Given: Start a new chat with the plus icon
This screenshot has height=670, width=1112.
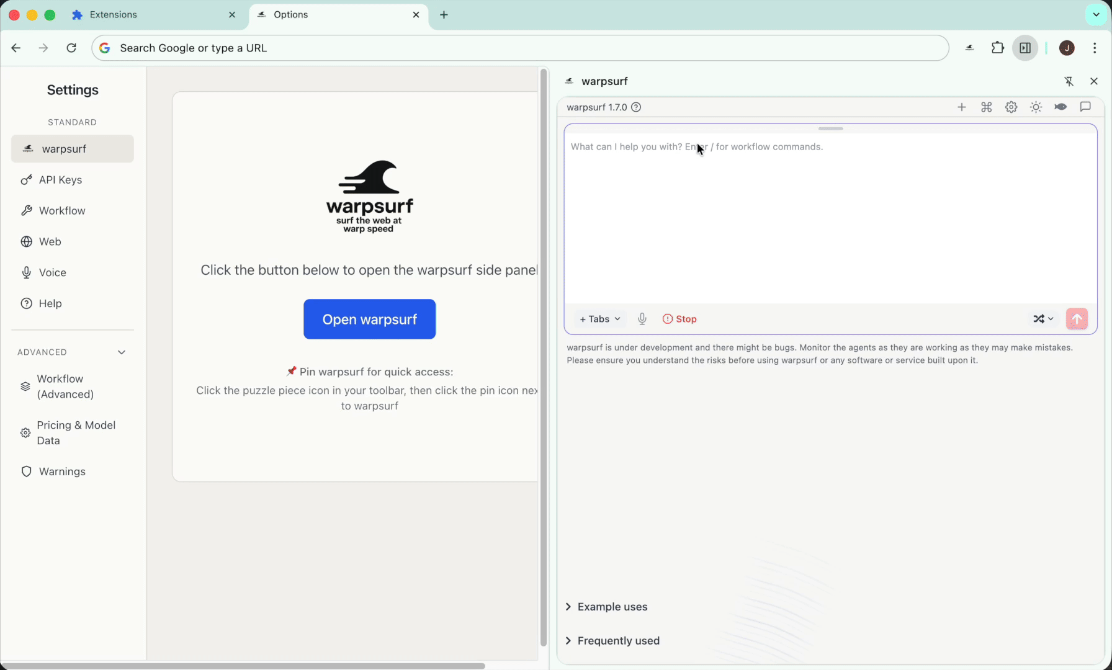Looking at the screenshot, I should tap(961, 107).
